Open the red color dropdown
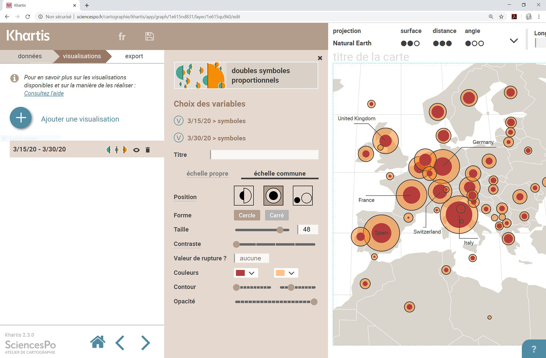Screen dimensions: 546x358 click(x=245, y=273)
